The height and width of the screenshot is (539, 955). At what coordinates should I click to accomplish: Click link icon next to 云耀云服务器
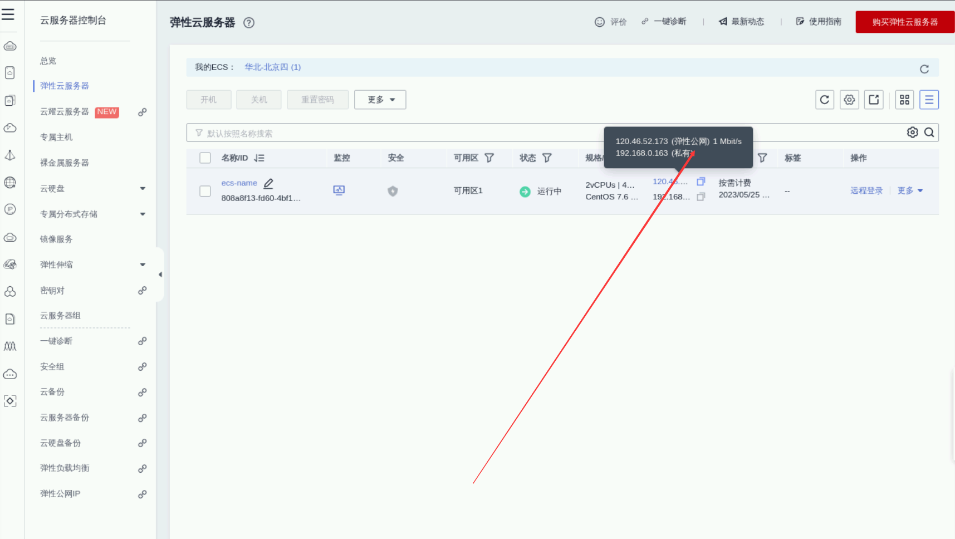pos(143,112)
